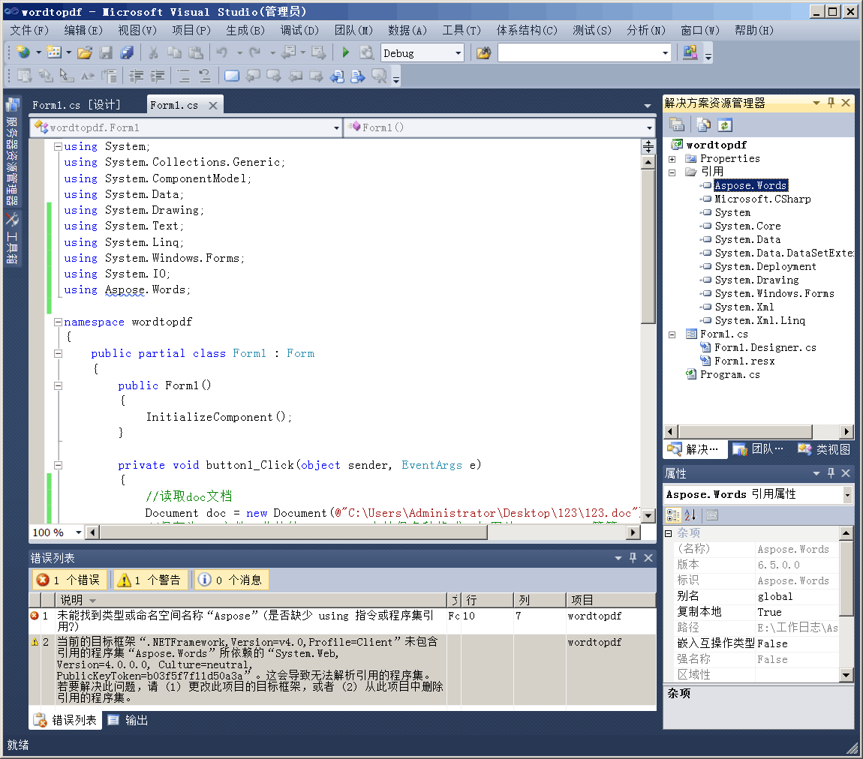
Task: Click the Refresh icon in Solution Explorer
Action: [724, 125]
